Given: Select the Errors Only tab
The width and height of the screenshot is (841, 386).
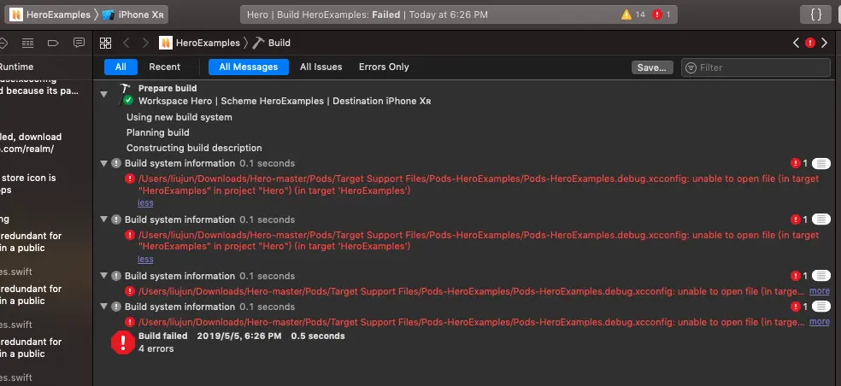Looking at the screenshot, I should (384, 67).
